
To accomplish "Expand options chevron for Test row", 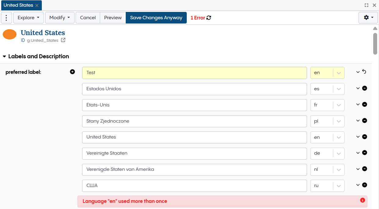I will (x=358, y=72).
